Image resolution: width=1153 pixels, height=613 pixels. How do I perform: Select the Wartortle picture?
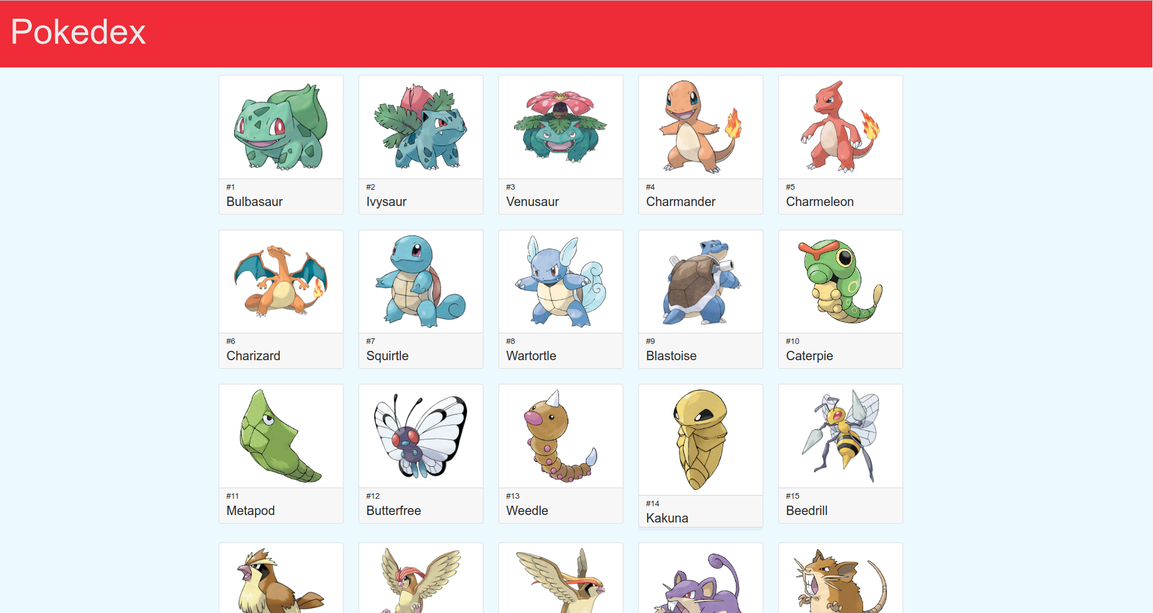pyautogui.click(x=561, y=282)
